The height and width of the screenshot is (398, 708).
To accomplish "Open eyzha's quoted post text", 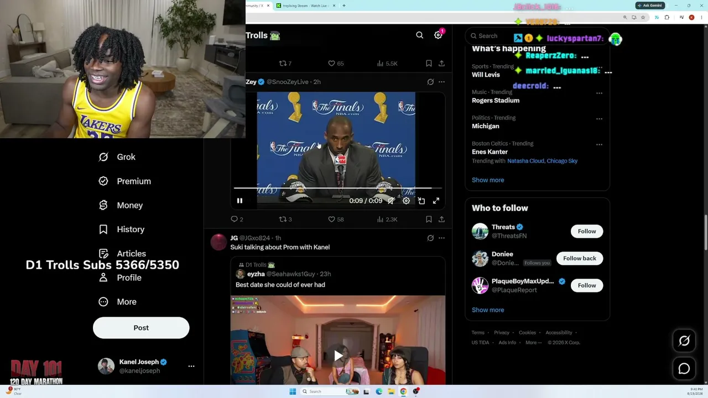I will pyautogui.click(x=280, y=285).
